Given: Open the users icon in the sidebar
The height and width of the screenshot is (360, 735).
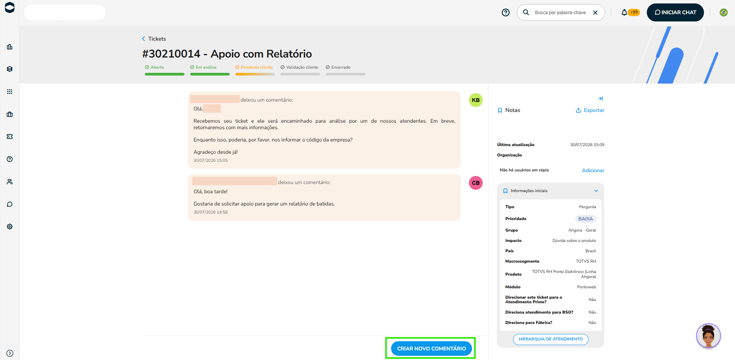Looking at the screenshot, I should 10,182.
